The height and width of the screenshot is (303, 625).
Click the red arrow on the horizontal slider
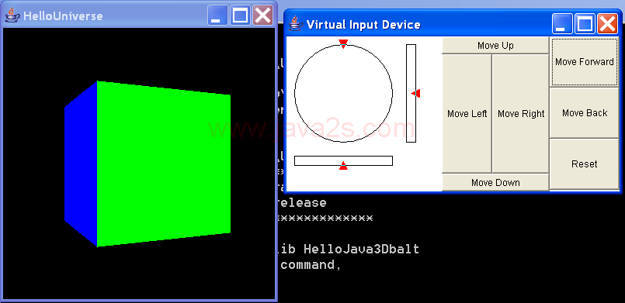pos(343,166)
